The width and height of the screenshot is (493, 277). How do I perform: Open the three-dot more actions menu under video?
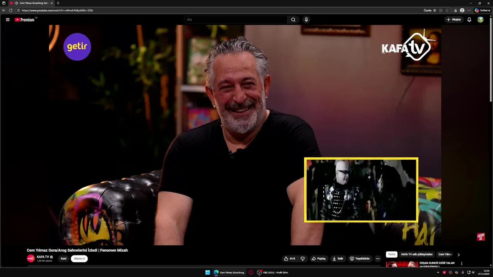[x=378, y=259]
